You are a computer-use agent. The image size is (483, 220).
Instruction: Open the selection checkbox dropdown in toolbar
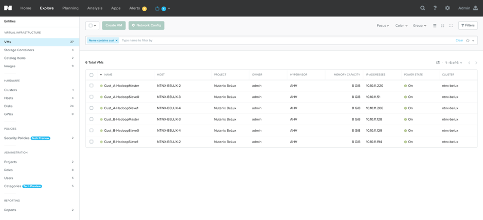click(92, 26)
